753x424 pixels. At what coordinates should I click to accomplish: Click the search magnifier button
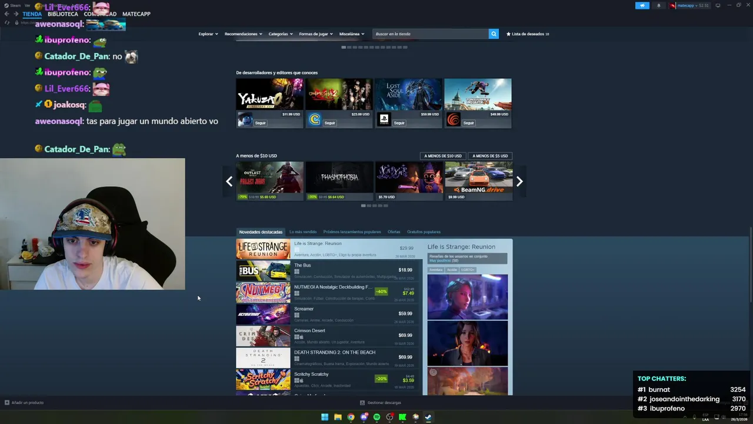pyautogui.click(x=494, y=34)
